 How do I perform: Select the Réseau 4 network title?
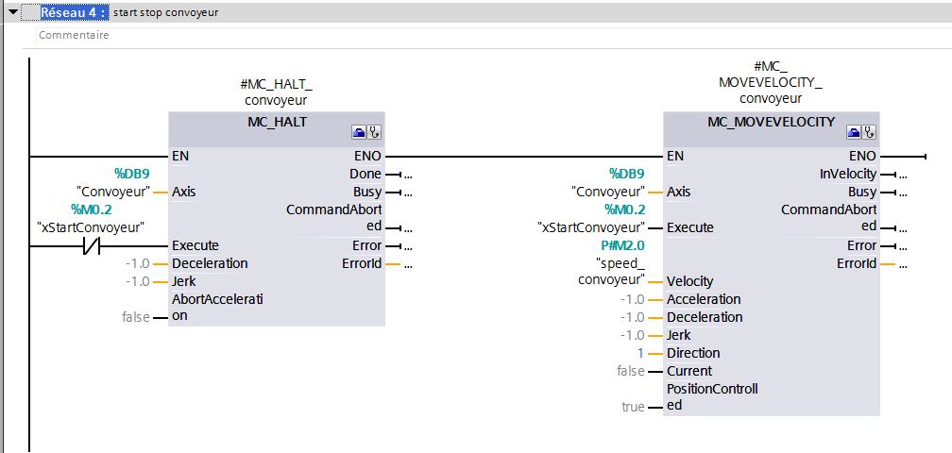pos(73,13)
